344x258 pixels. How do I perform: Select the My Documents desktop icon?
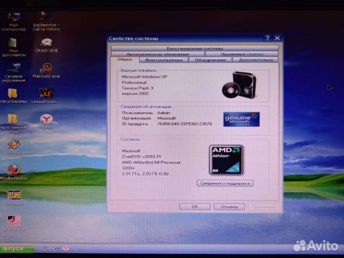13,47
